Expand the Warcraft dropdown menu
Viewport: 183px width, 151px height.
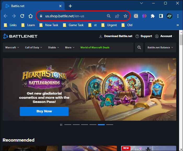[x=12, y=48]
